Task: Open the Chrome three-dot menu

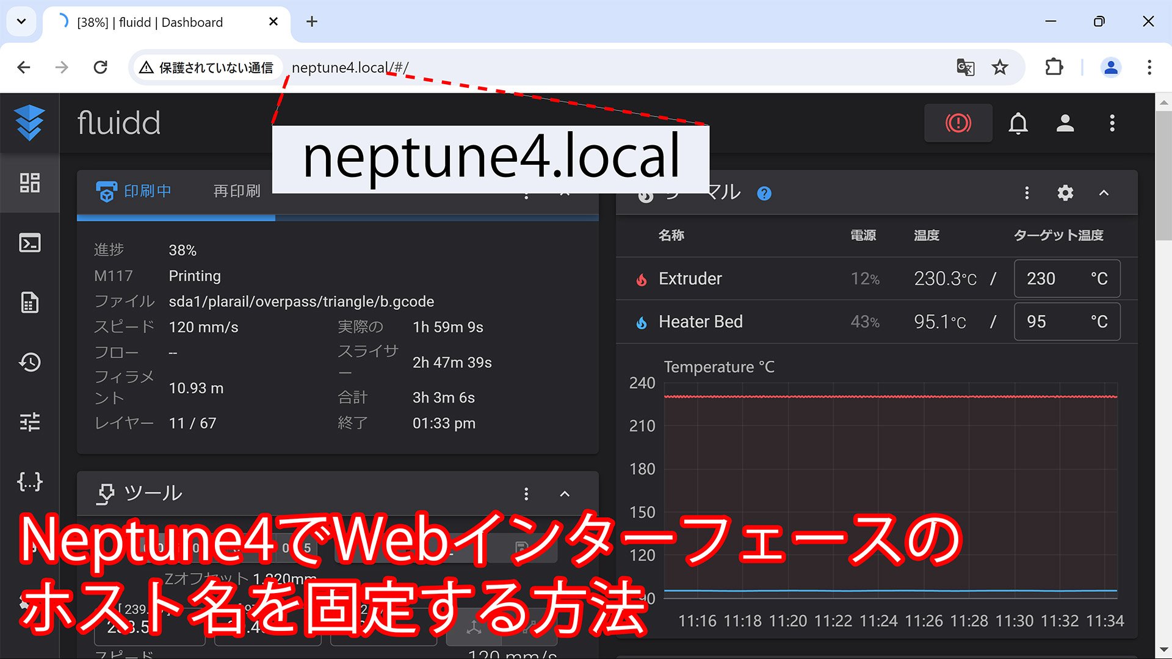Action: 1149,67
